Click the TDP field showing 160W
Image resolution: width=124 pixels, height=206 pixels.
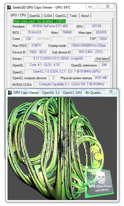click(103, 39)
